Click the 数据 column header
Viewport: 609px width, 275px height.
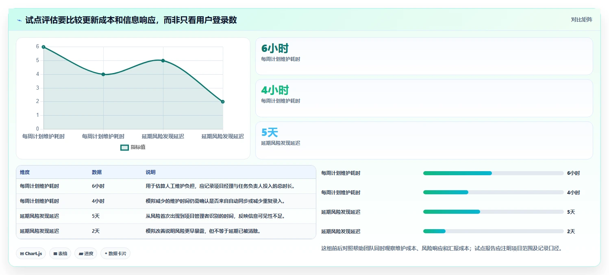coord(97,172)
